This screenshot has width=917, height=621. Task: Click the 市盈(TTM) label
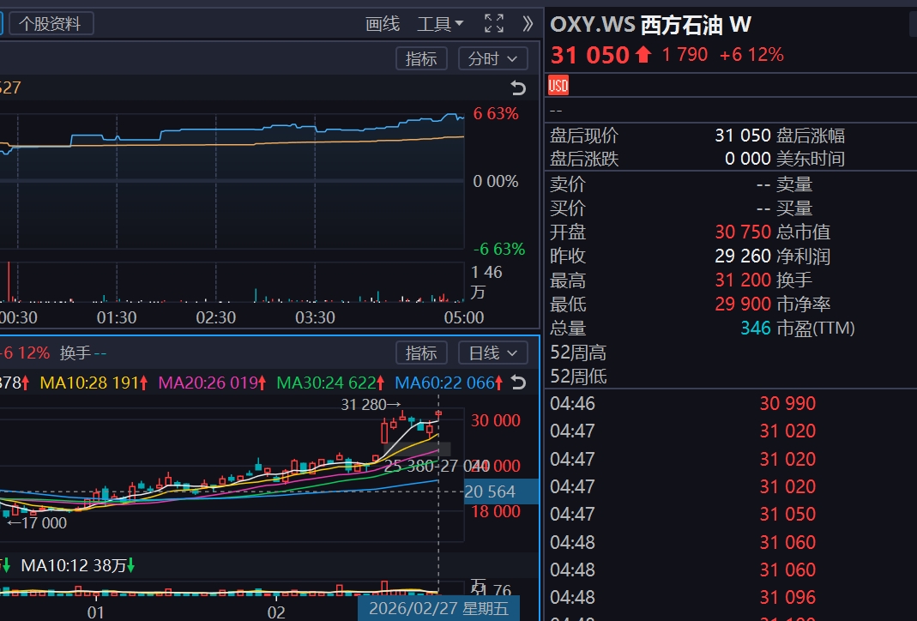[815, 328]
